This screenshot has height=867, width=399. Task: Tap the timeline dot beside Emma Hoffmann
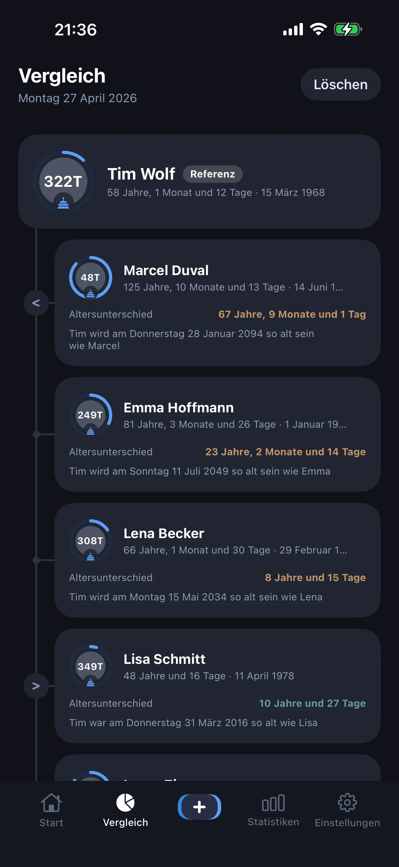pos(36,434)
